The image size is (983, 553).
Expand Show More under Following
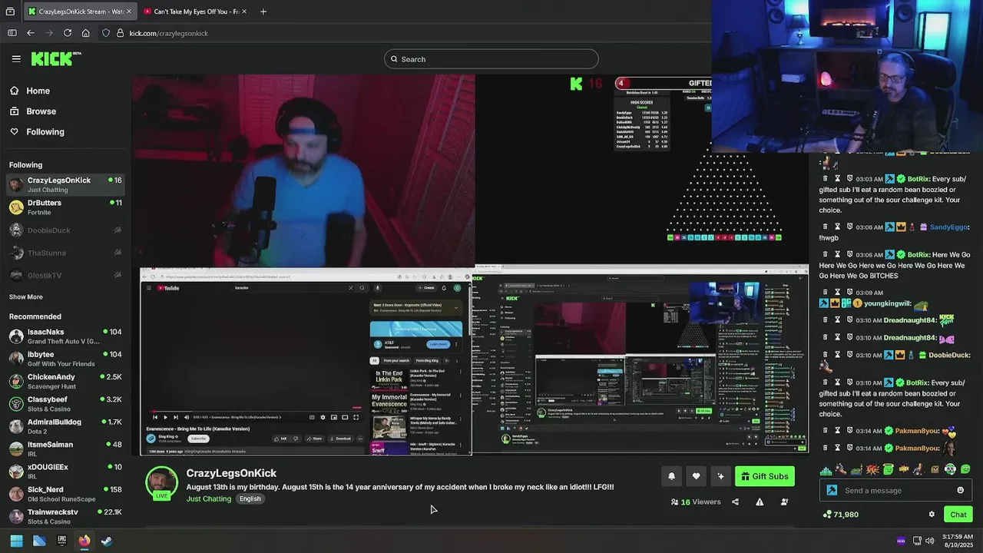[26, 297]
